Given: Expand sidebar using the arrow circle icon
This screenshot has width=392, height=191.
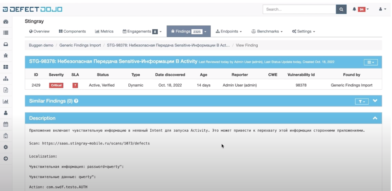Looking at the screenshot, I should (x=5, y=158).
